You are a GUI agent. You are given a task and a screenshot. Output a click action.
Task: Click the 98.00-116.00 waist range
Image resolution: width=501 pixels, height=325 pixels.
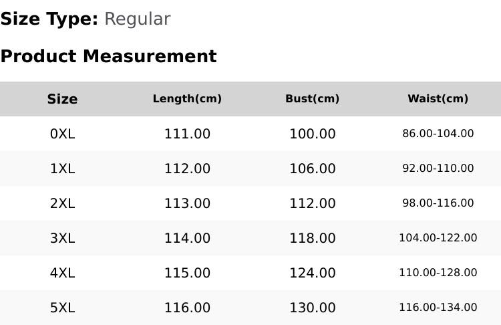point(438,203)
